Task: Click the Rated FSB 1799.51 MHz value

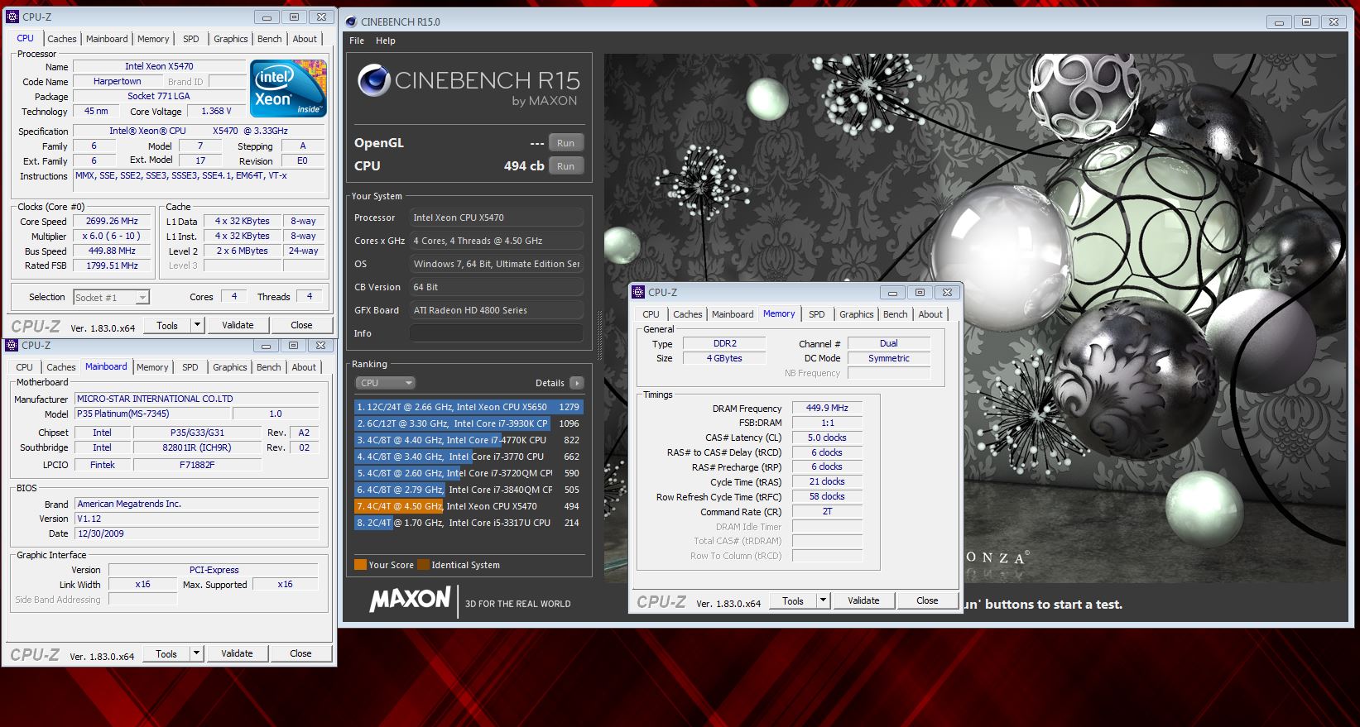Action: click(112, 266)
